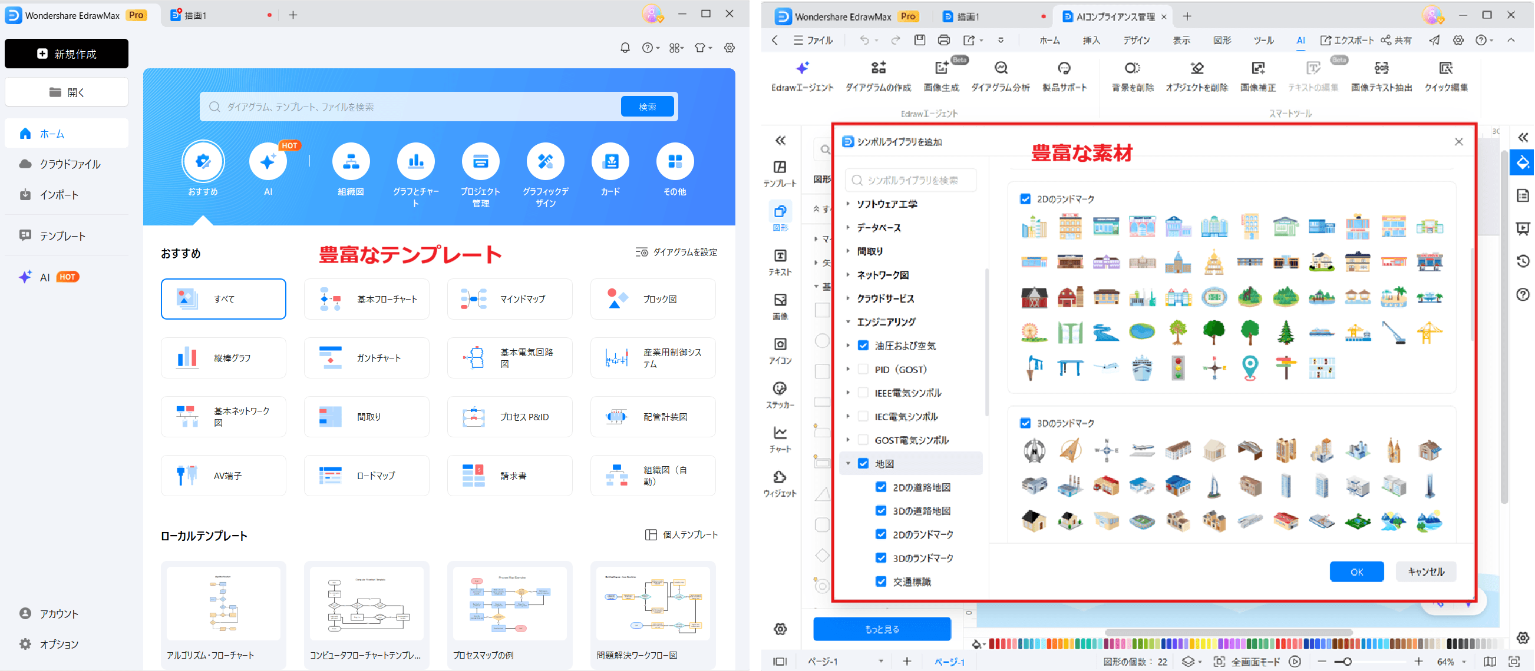The image size is (1535, 671).
Task: Pick a red swatch in color bar
Action: pyautogui.click(x=993, y=643)
